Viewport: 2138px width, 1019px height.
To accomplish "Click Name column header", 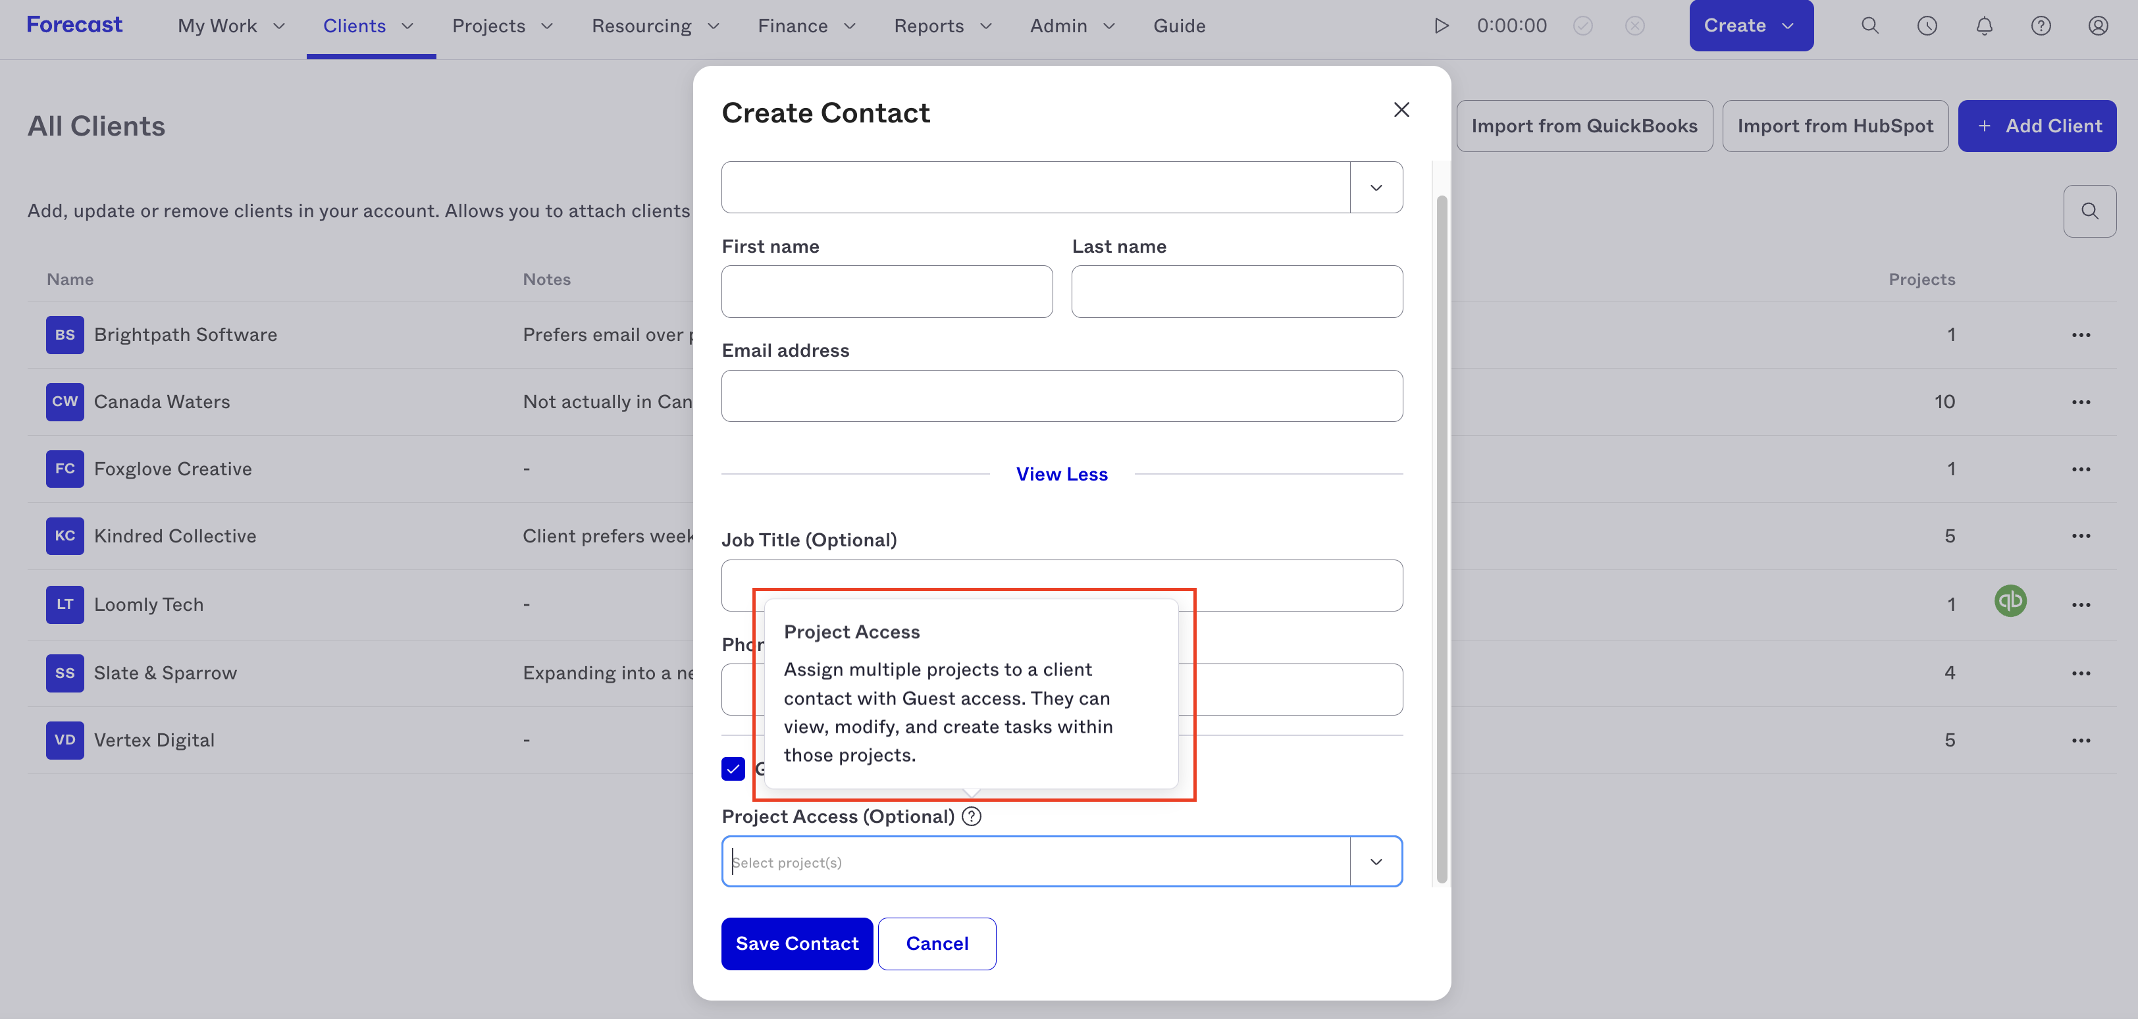I will [70, 280].
